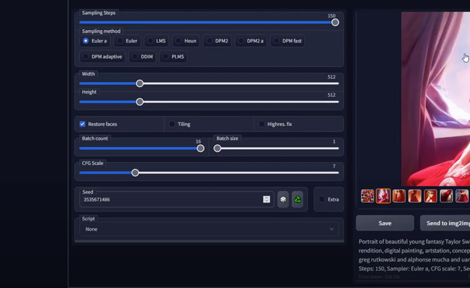Click the CFG Scale value 7
The image size is (470, 288).
[x=334, y=166]
